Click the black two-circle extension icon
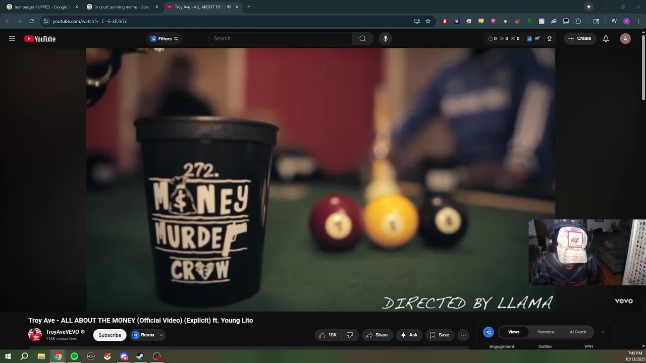 pyautogui.click(x=566, y=21)
